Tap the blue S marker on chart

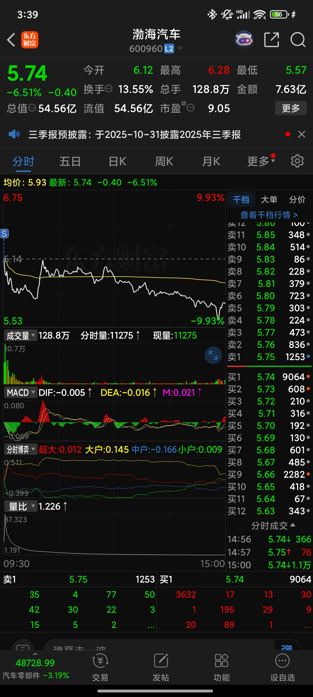4,233
